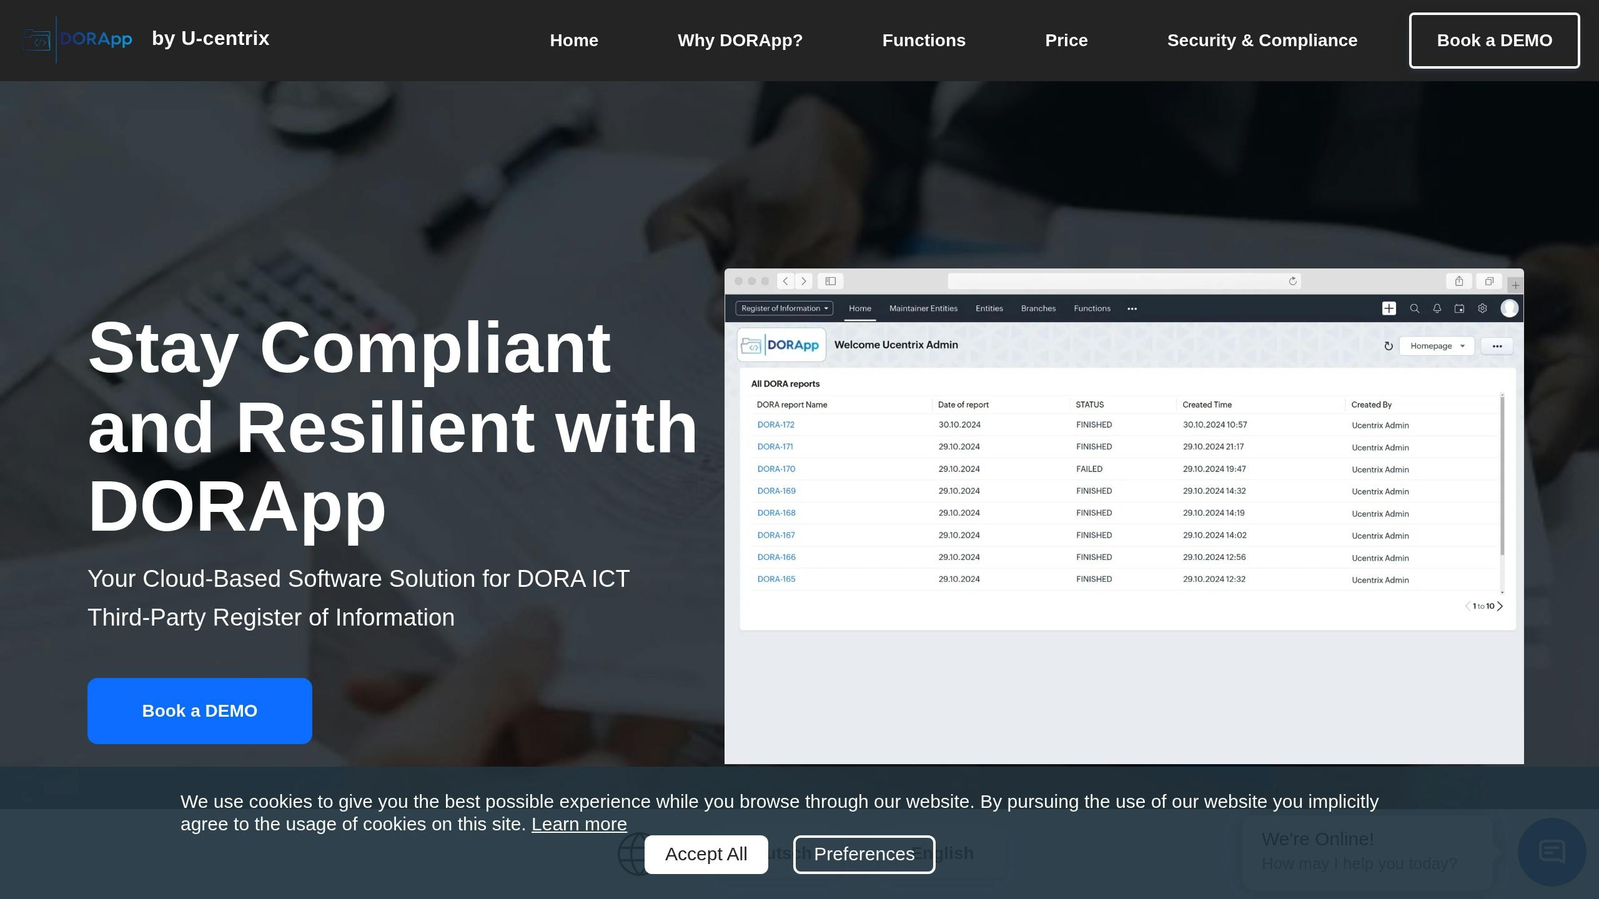Go to the Price navigation item

pyautogui.click(x=1066, y=41)
